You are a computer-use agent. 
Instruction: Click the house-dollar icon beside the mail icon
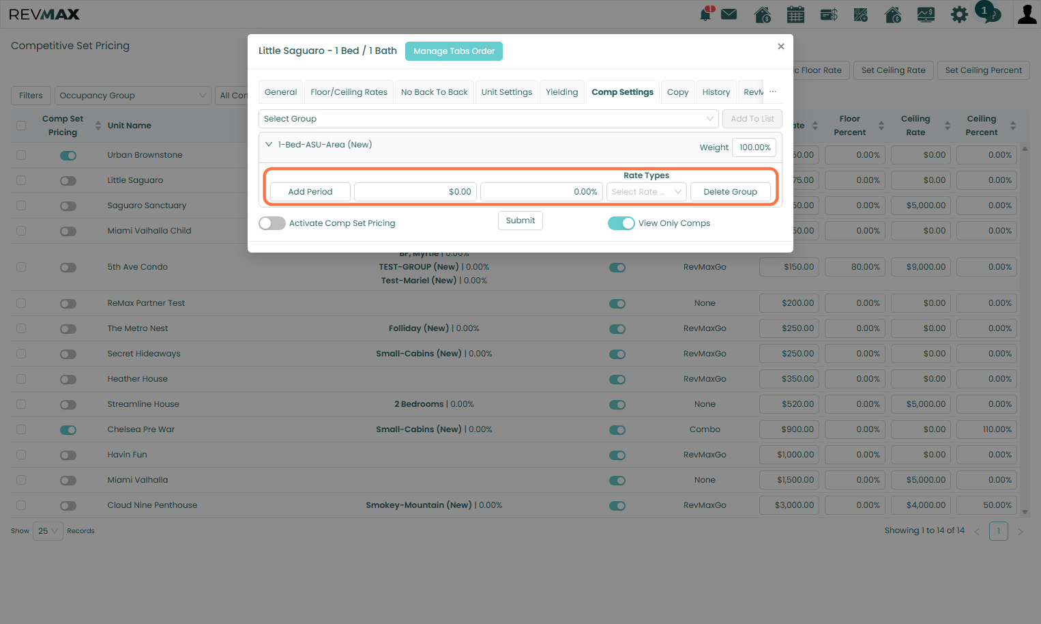coord(763,14)
